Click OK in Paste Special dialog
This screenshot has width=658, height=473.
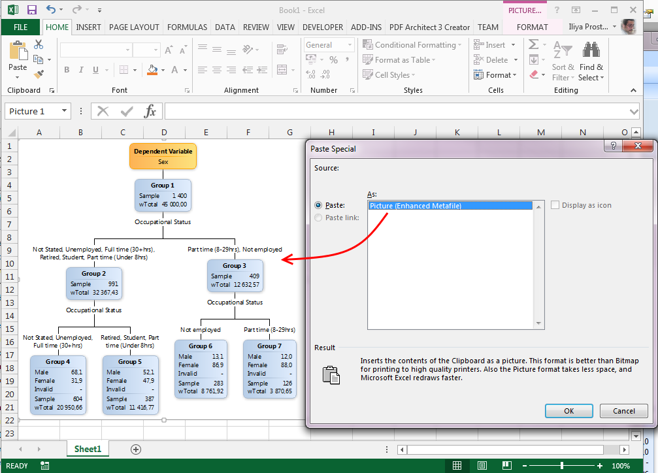point(568,411)
